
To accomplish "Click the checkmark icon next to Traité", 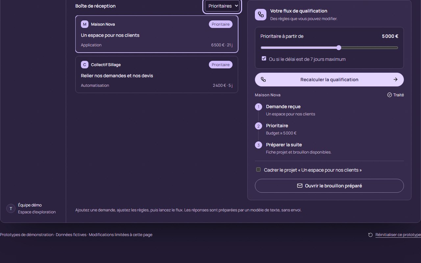I will (x=389, y=95).
